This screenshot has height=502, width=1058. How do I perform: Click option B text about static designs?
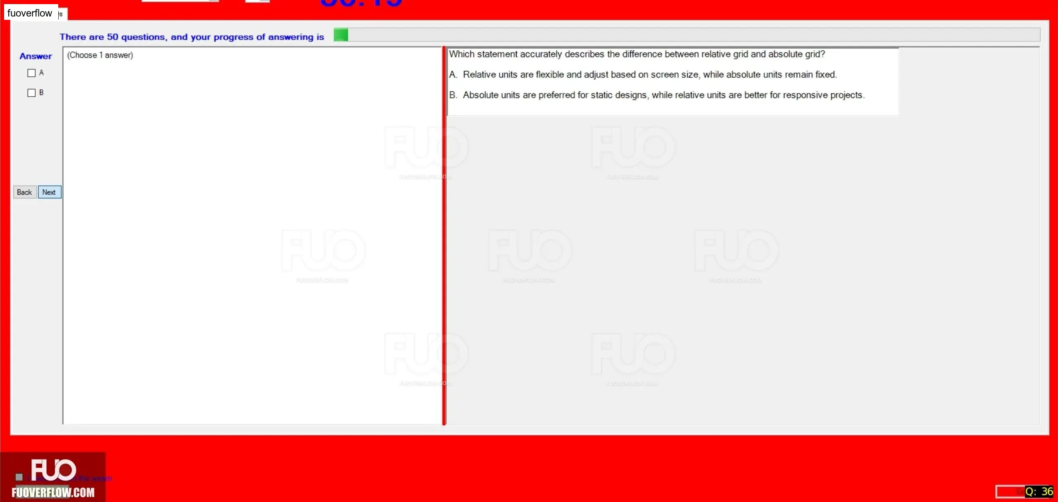[x=657, y=95]
